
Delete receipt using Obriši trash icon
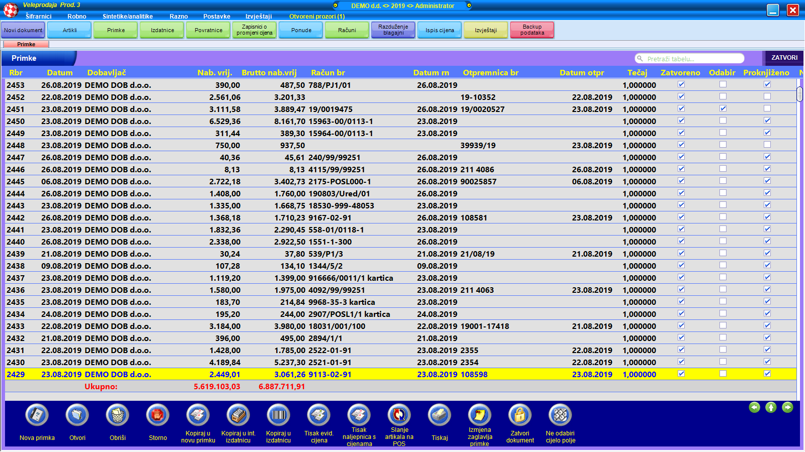pyautogui.click(x=118, y=415)
